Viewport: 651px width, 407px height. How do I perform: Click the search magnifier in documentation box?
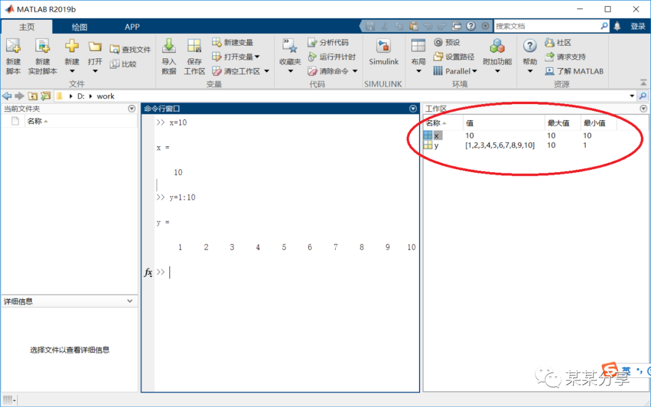(604, 26)
